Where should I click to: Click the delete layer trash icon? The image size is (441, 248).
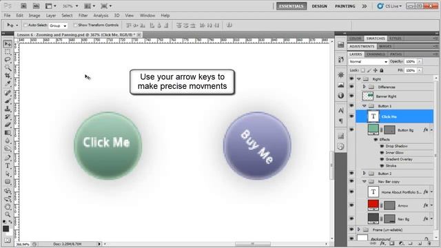click(429, 243)
